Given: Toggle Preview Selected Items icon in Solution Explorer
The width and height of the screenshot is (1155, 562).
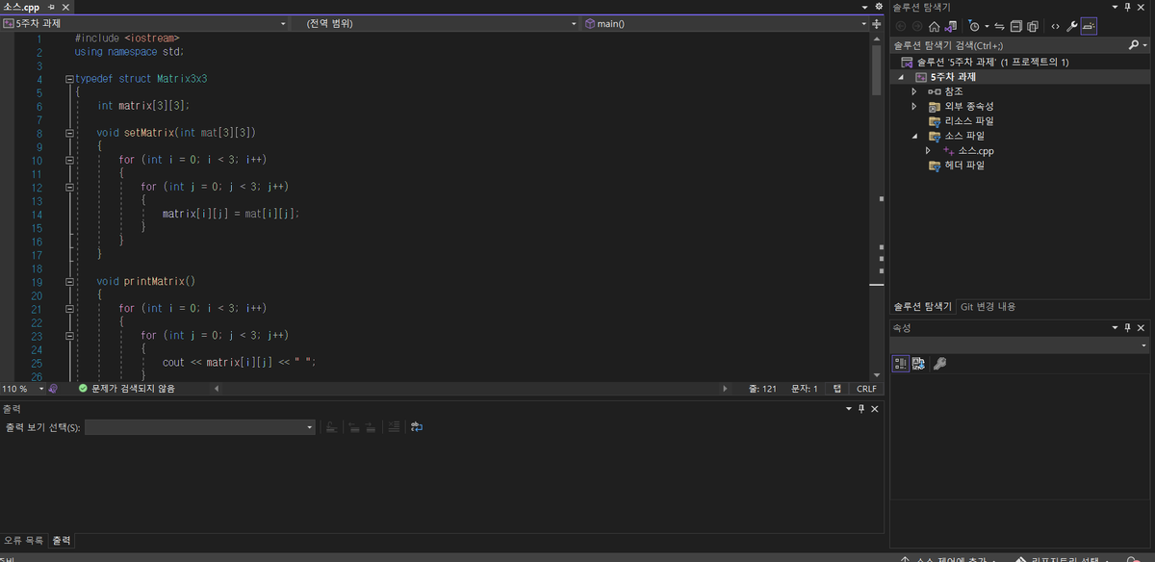Looking at the screenshot, I should point(1089,26).
